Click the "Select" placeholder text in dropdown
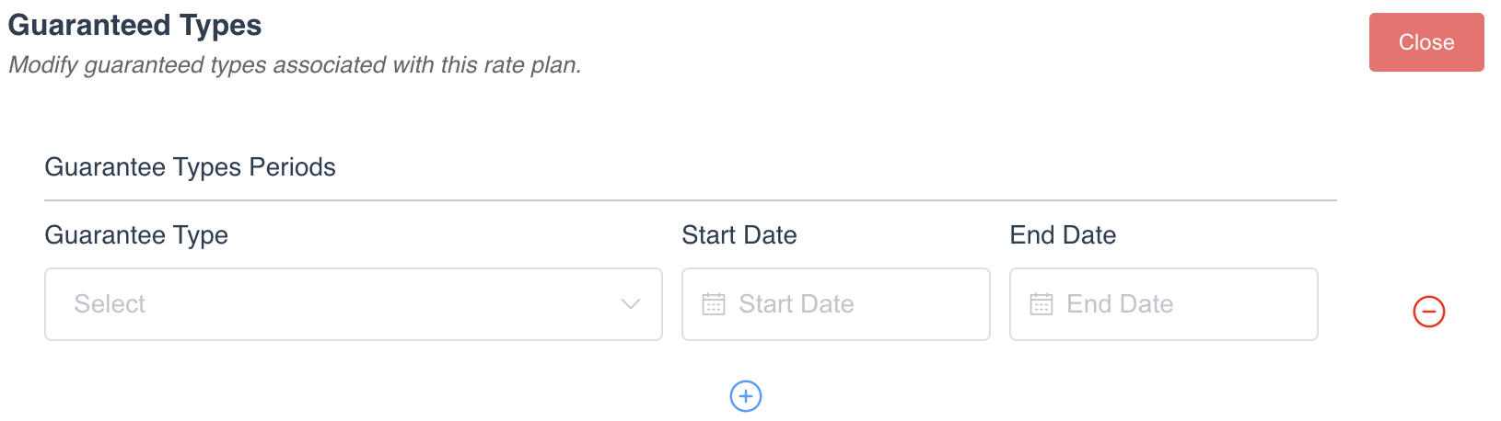Screen dimensions: 1501x421 [110, 304]
